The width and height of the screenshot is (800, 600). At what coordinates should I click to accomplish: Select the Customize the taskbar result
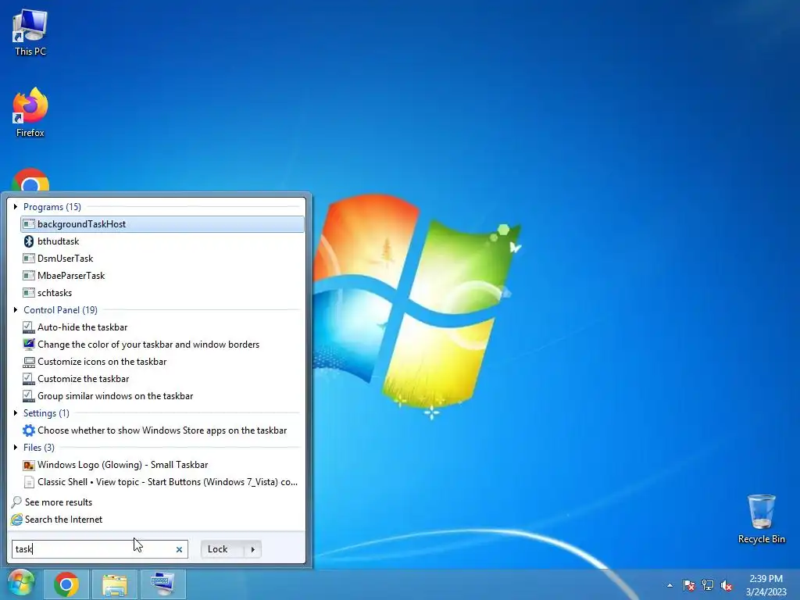click(x=162, y=379)
